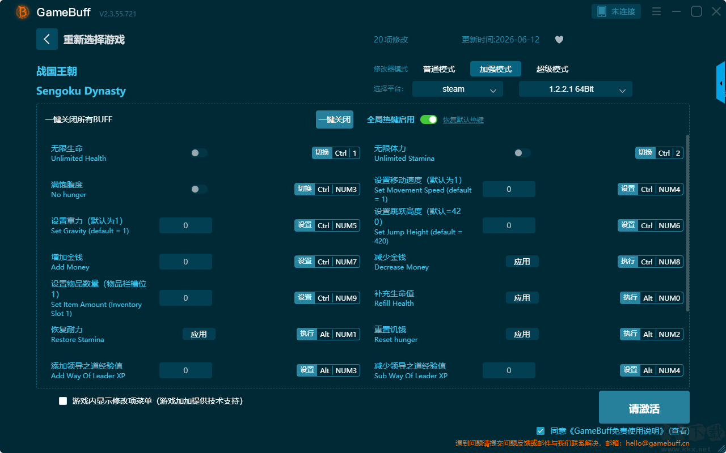Click the cheat list vertical scrollbar
The width and height of the screenshot is (726, 453).
pyautogui.click(x=688, y=223)
